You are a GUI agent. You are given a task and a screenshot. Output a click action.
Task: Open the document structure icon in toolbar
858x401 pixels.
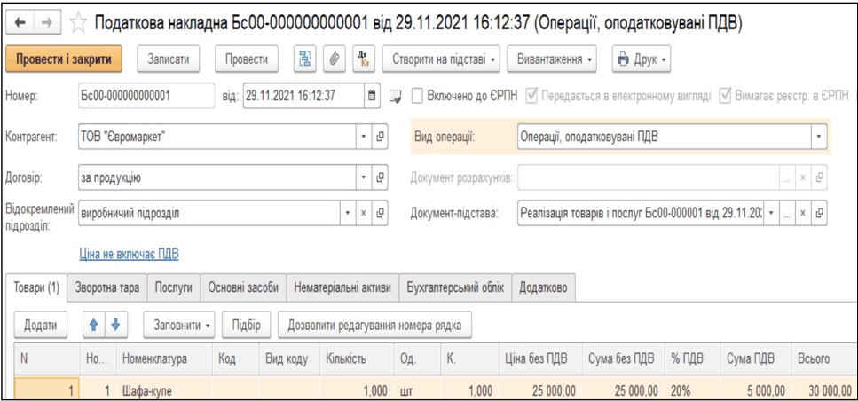(305, 59)
